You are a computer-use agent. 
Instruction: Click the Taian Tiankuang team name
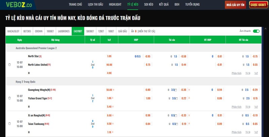pyautogui.click(x=36, y=124)
